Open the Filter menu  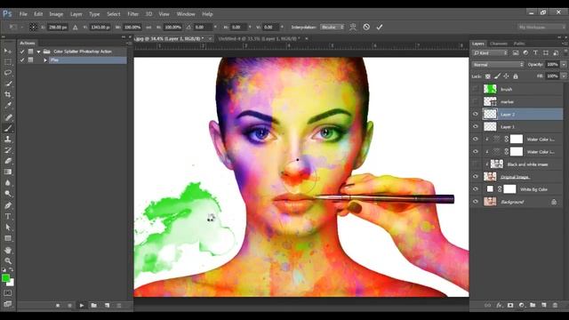pos(132,14)
